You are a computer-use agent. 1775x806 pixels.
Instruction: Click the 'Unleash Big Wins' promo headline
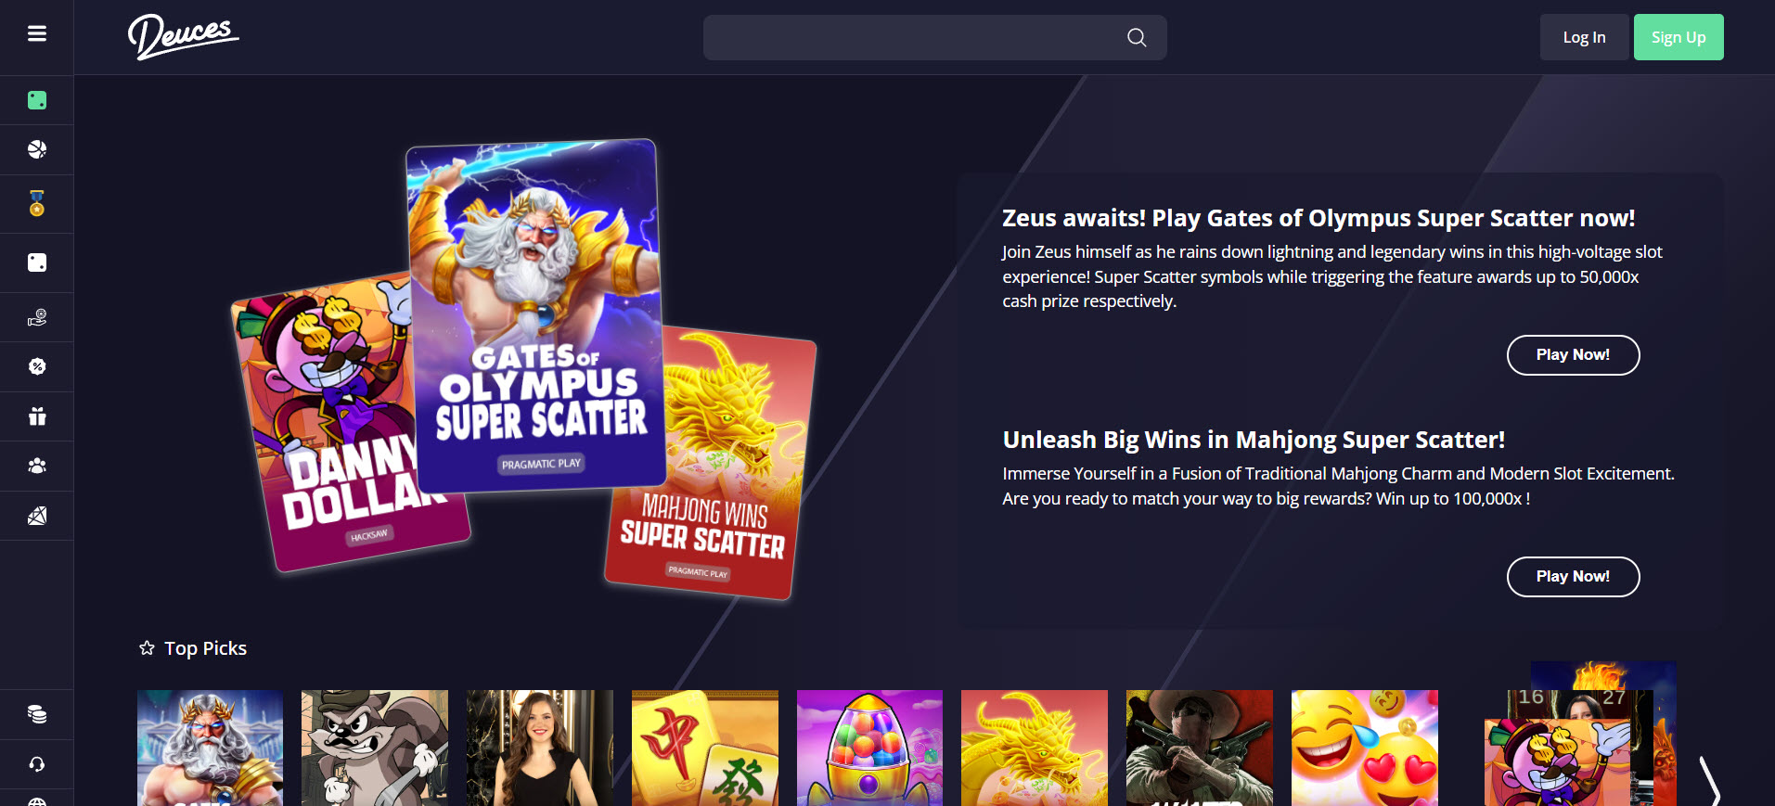pyautogui.click(x=1254, y=440)
